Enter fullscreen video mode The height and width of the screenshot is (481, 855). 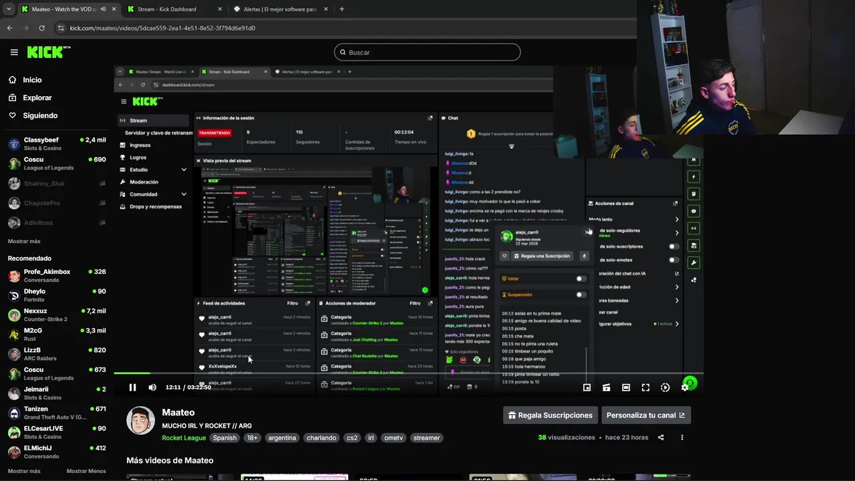pyautogui.click(x=645, y=387)
